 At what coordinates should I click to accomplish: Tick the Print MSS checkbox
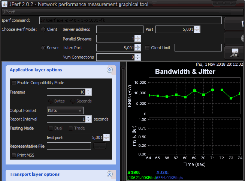tap(14, 155)
